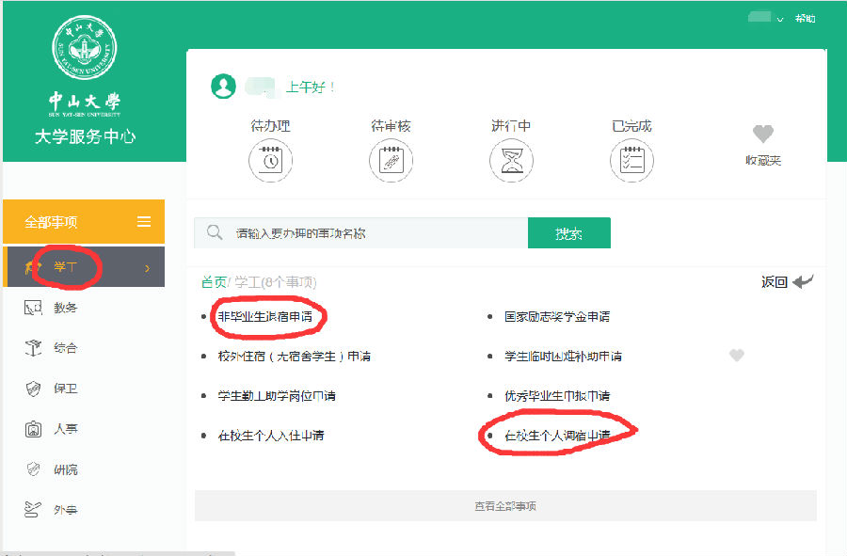847x556 pixels.
Task: Click the 返回 back arrow
Action: pos(802,281)
